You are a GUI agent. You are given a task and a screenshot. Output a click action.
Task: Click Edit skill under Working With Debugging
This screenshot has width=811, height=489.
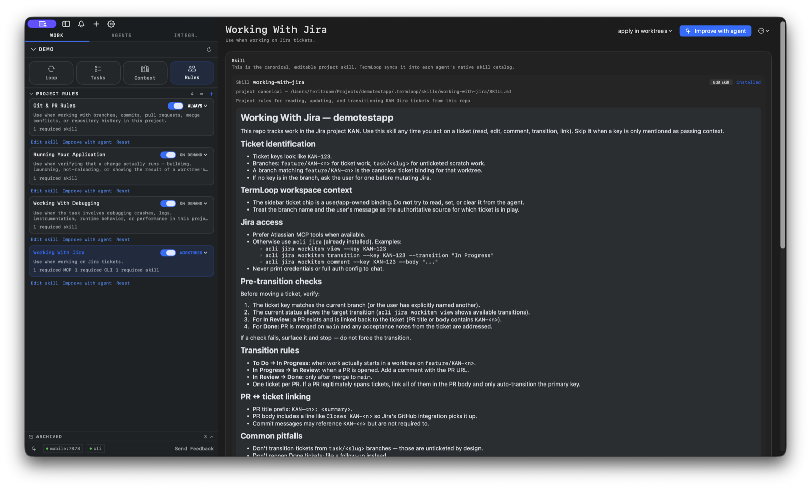point(45,240)
